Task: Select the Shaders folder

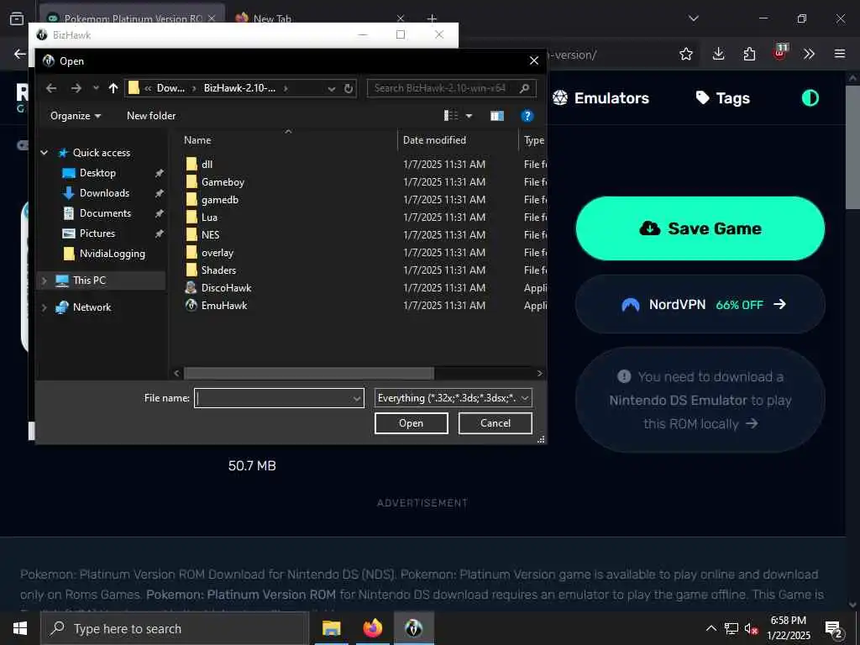Action: coord(218,270)
